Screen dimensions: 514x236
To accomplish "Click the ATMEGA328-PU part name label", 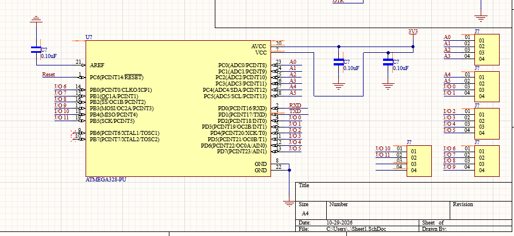I will tap(106, 180).
